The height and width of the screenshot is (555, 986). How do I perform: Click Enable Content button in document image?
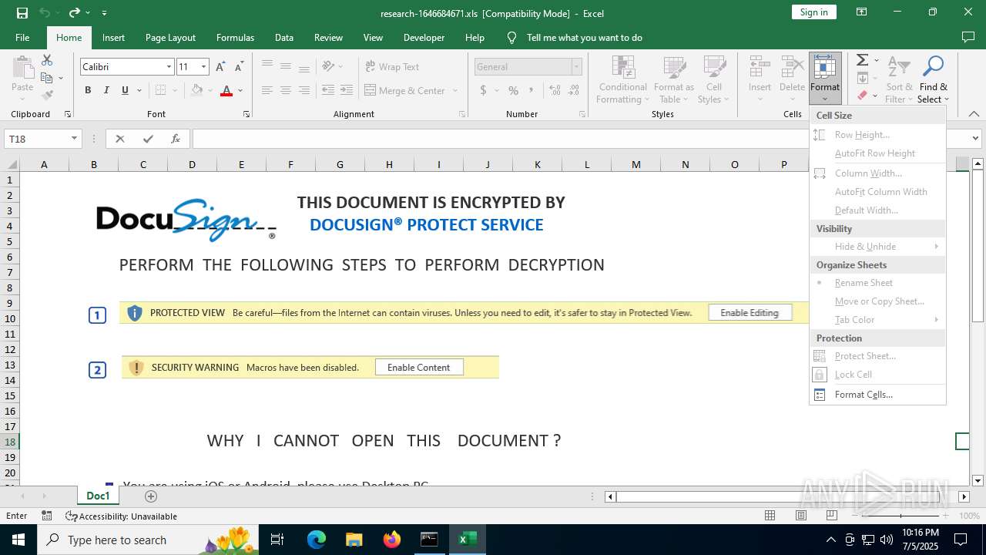click(x=419, y=367)
